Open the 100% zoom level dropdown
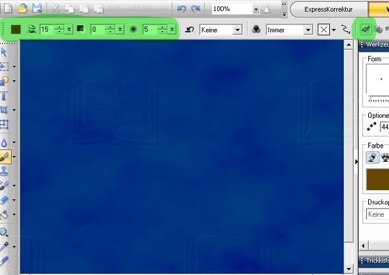The width and height of the screenshot is (389, 275). pyautogui.click(x=256, y=10)
